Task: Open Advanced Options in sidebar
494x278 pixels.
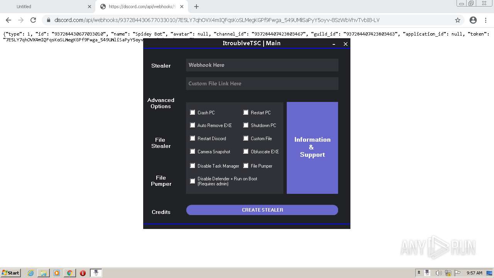Action: coord(161,103)
